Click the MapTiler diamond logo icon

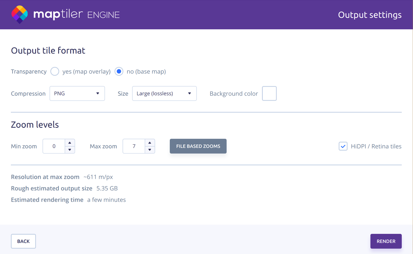click(x=20, y=14)
